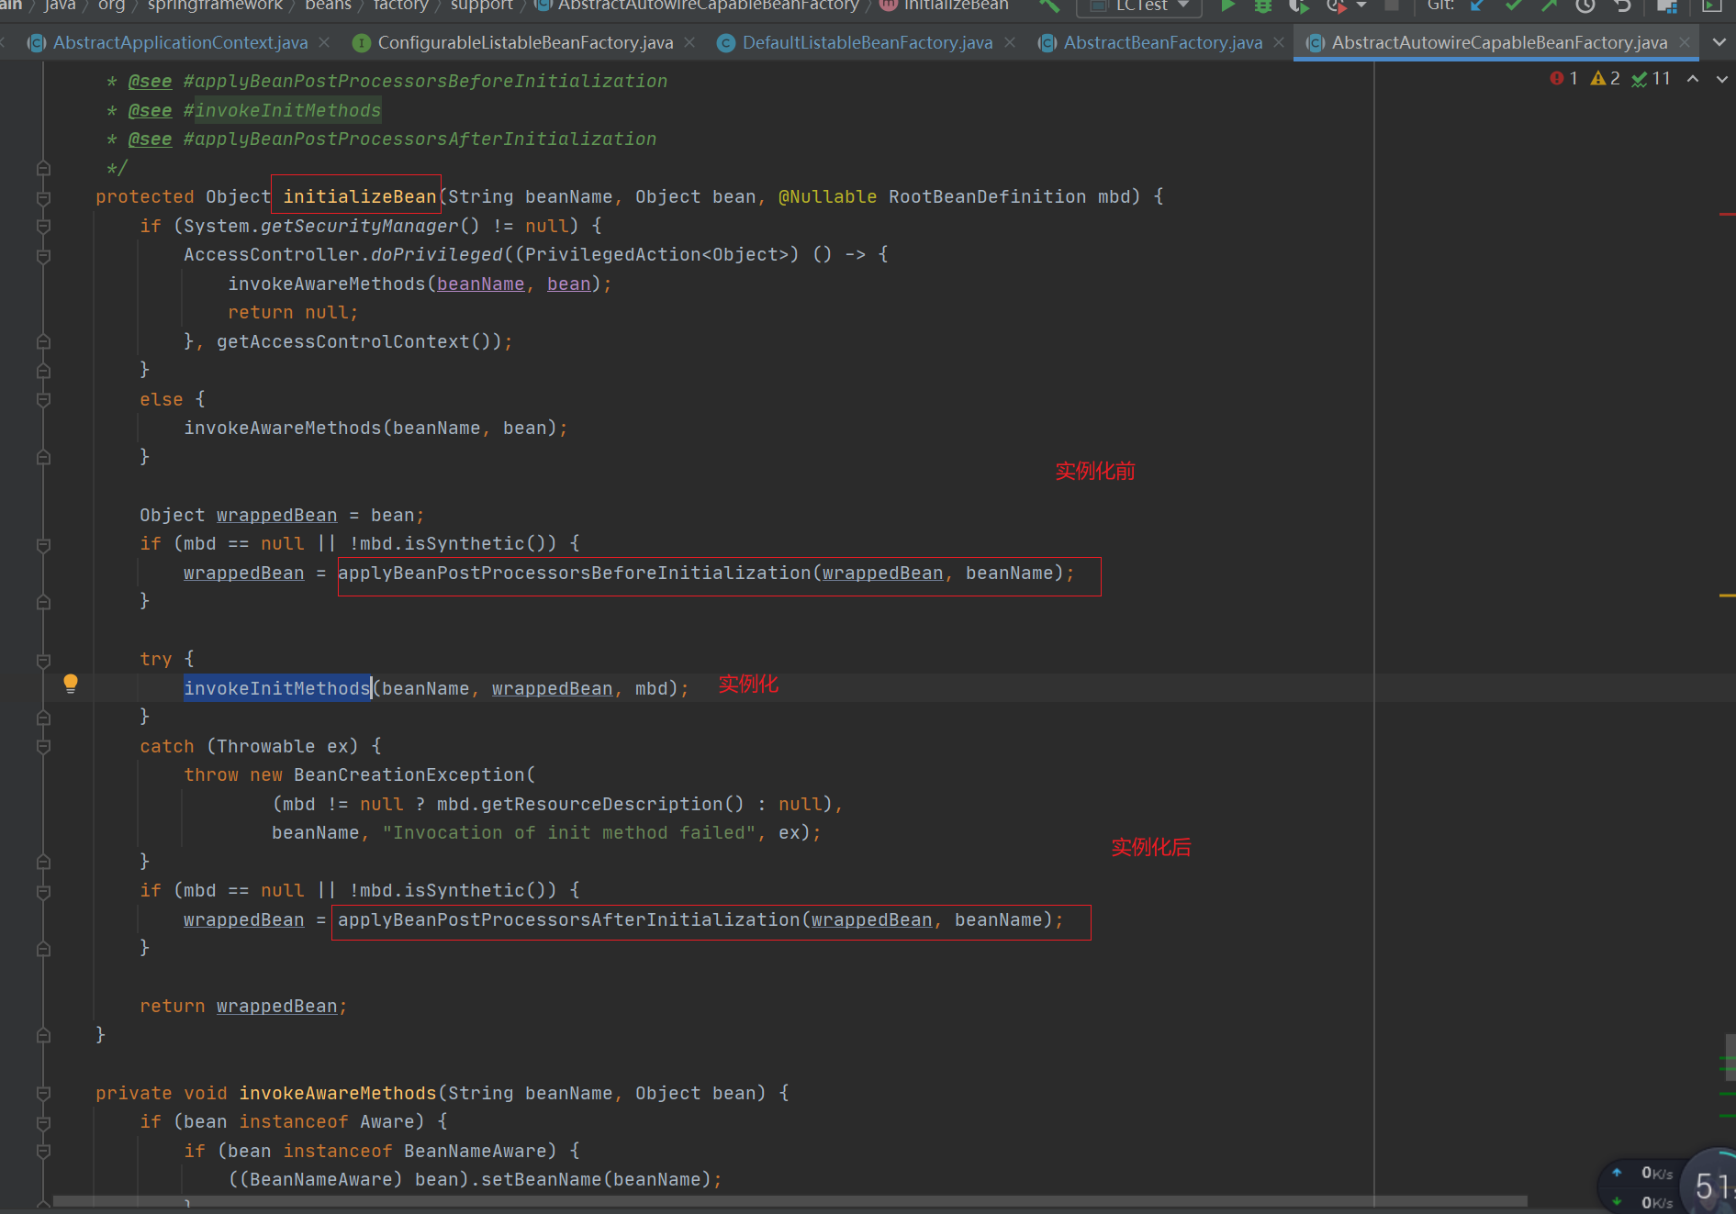Image resolution: width=1736 pixels, height=1214 pixels.
Task: Click the Git rollback undo arrow
Action: pos(1622,6)
